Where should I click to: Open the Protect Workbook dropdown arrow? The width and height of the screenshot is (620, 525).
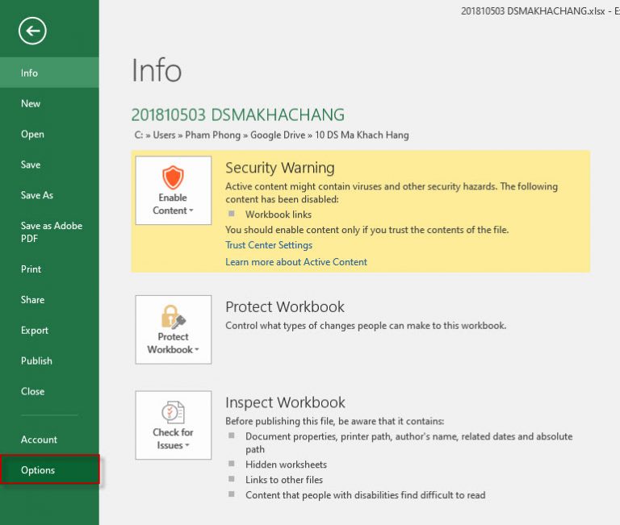pos(196,350)
